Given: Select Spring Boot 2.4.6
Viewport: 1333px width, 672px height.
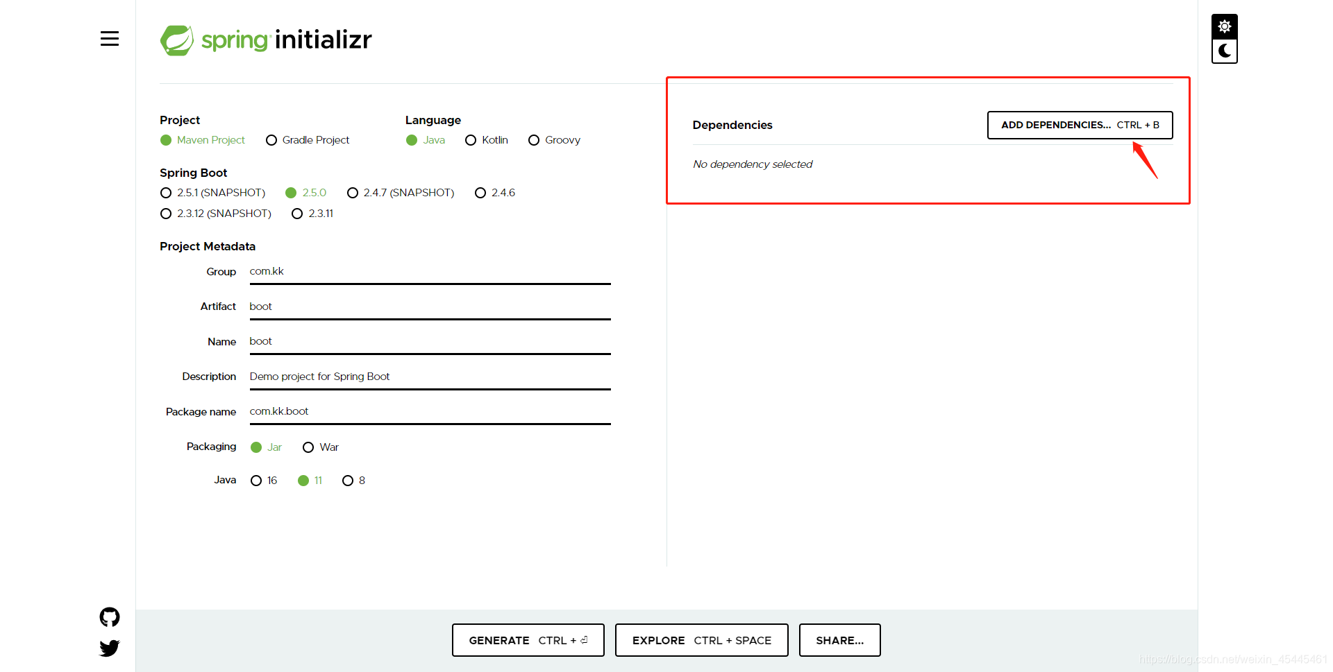Looking at the screenshot, I should pos(495,193).
